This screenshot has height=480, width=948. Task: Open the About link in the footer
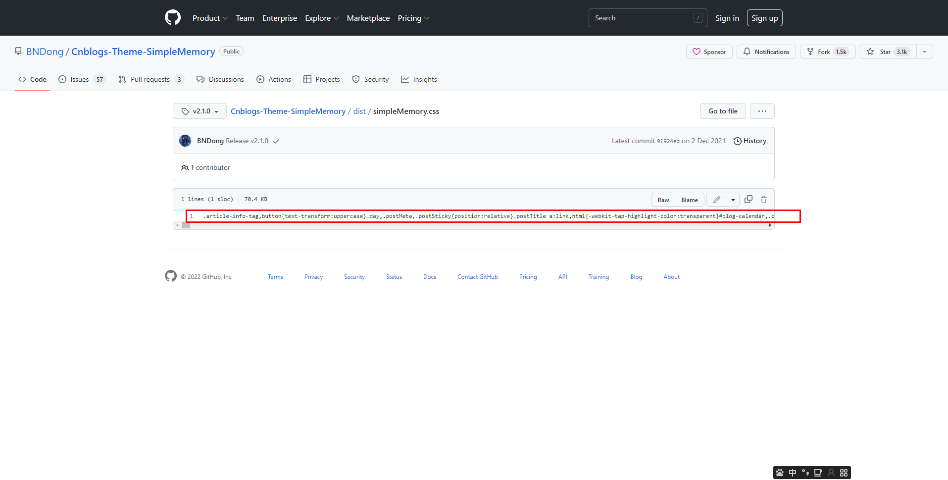point(672,277)
